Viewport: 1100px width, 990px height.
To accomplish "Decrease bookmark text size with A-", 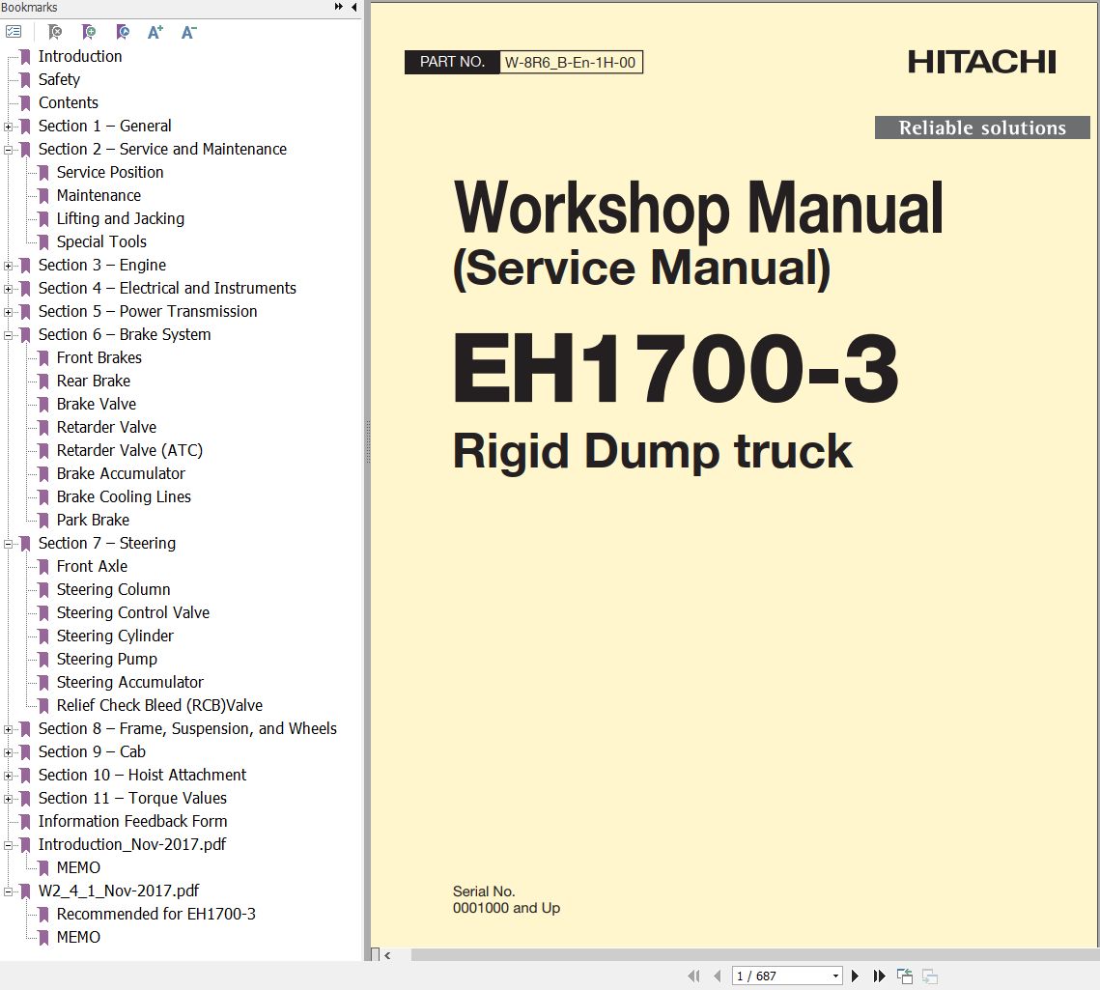I will pyautogui.click(x=188, y=32).
